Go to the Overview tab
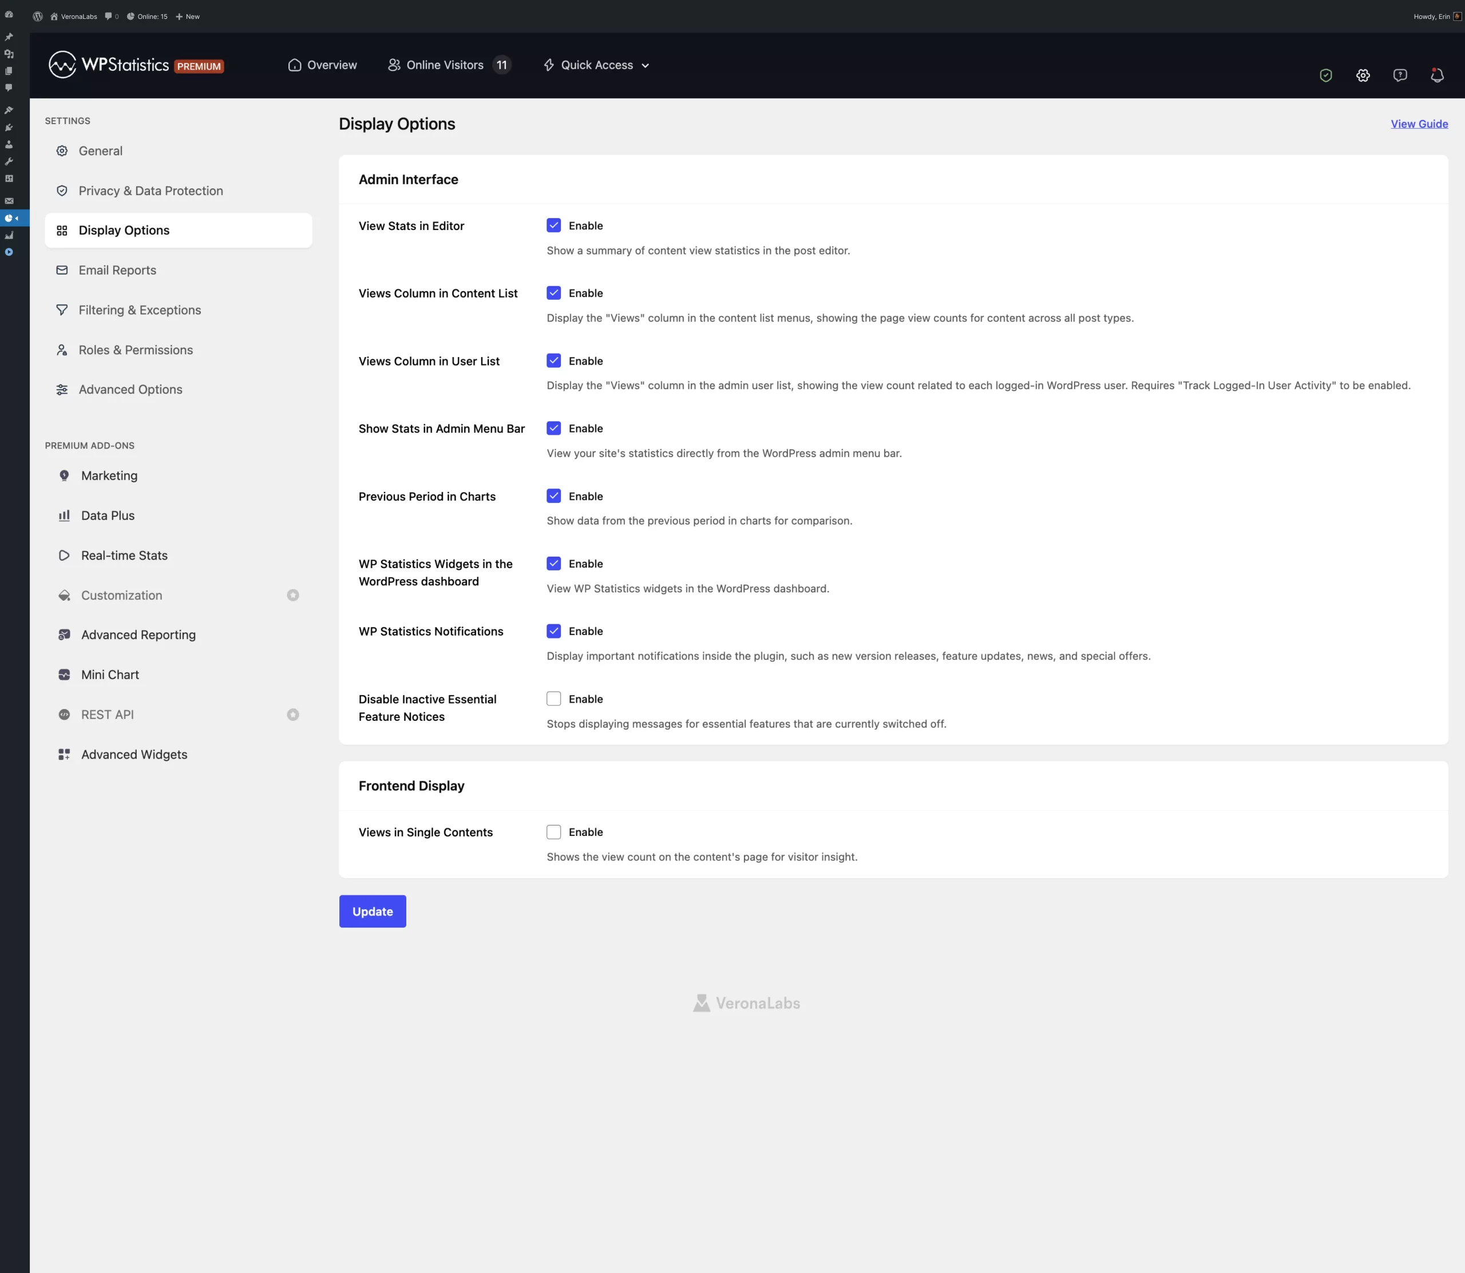1465x1273 pixels. pos(322,65)
